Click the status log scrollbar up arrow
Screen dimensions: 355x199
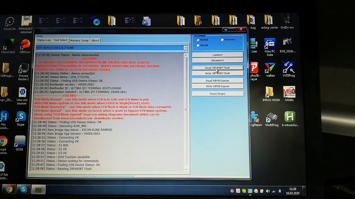tap(186, 56)
